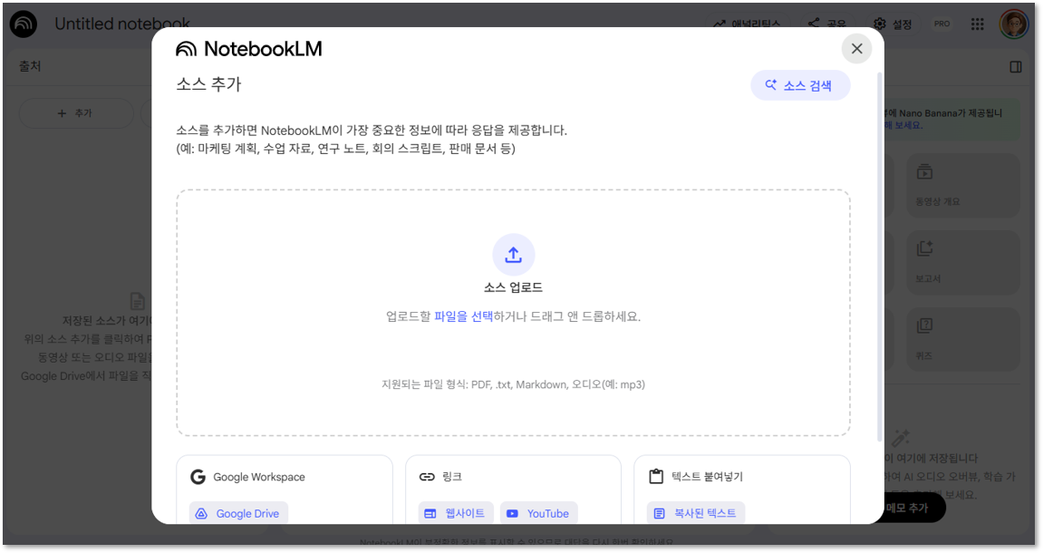Click the 소스 추가 heading
1043x553 pixels.
point(208,84)
